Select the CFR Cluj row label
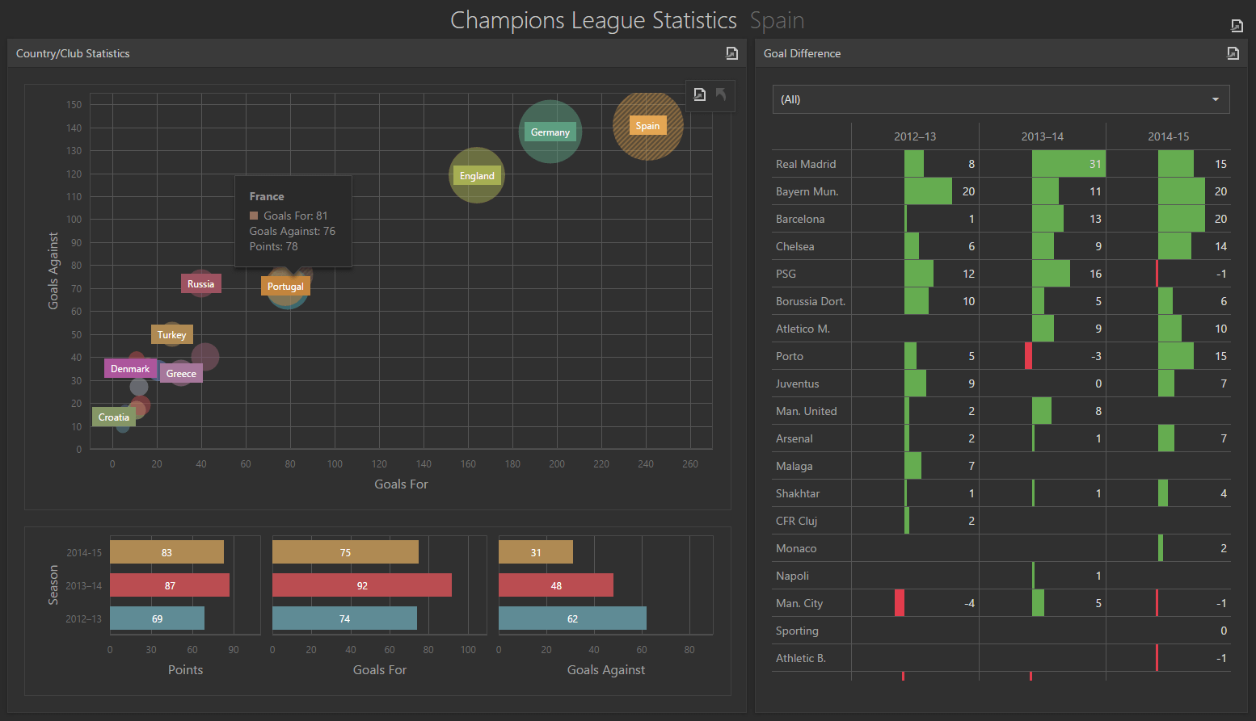This screenshot has height=721, width=1256. pyautogui.click(x=796, y=521)
